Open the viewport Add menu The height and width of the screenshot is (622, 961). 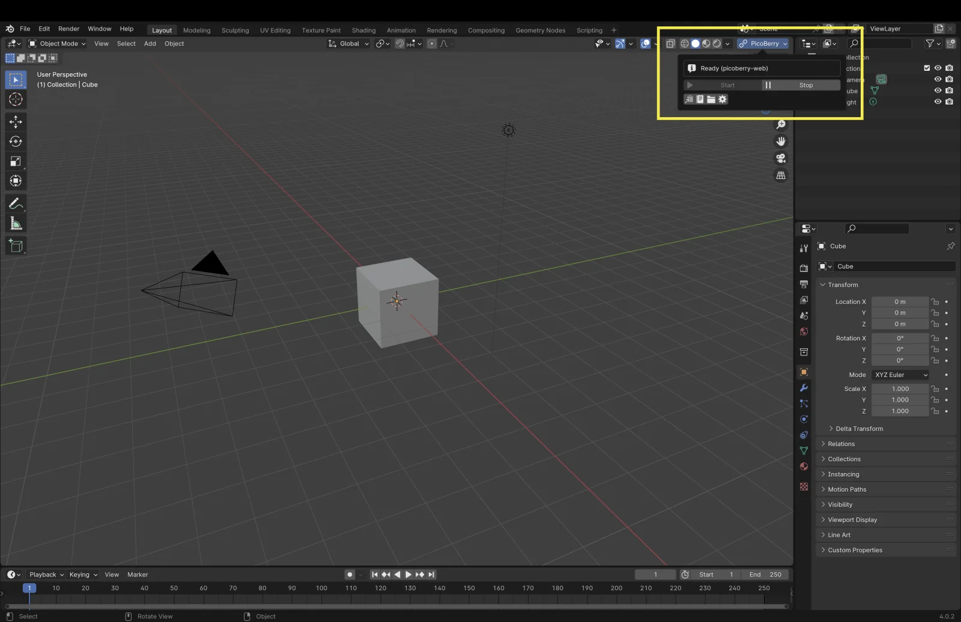coord(150,43)
